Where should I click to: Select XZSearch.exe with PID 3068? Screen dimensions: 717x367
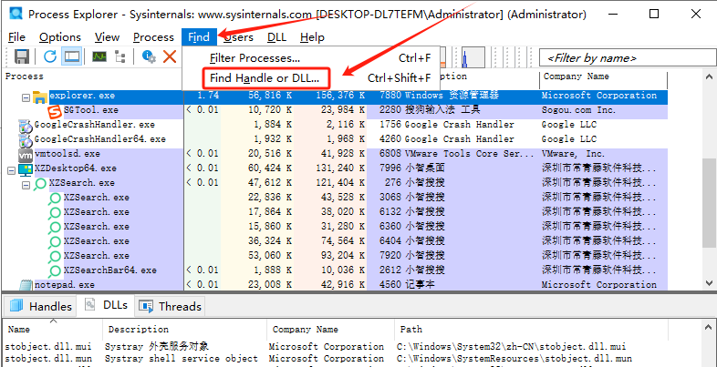[x=335, y=199]
